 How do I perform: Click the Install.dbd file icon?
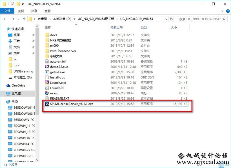47,77
